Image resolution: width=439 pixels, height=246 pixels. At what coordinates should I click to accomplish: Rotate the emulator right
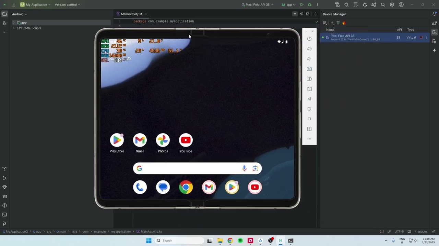[309, 89]
